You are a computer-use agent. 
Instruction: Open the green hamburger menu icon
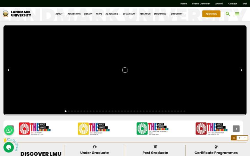point(237,14)
